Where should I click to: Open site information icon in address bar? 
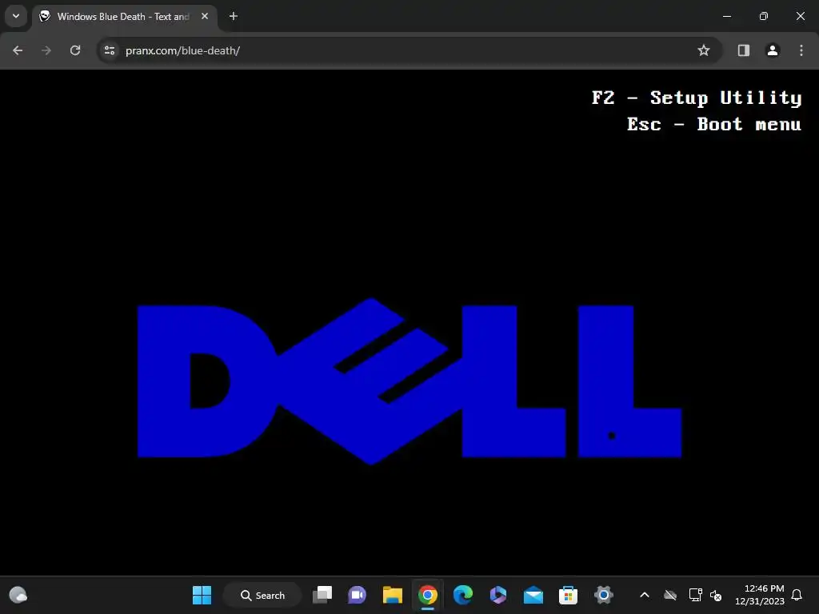(110, 50)
